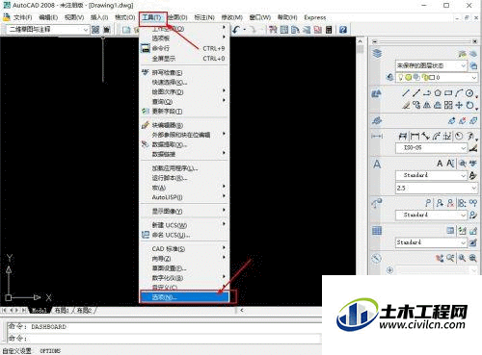Choose 快速选择(K)... menu item
482x355 pixels.
coord(184,83)
